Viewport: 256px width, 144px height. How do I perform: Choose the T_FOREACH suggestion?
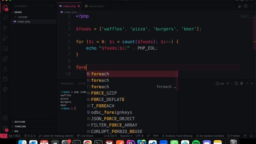(132, 106)
